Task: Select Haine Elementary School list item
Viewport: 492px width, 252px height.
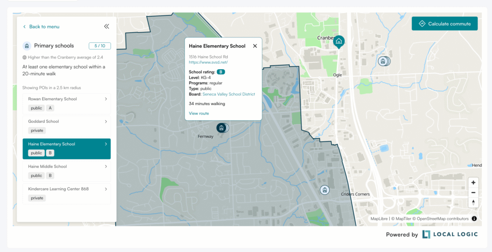Action: point(66,149)
